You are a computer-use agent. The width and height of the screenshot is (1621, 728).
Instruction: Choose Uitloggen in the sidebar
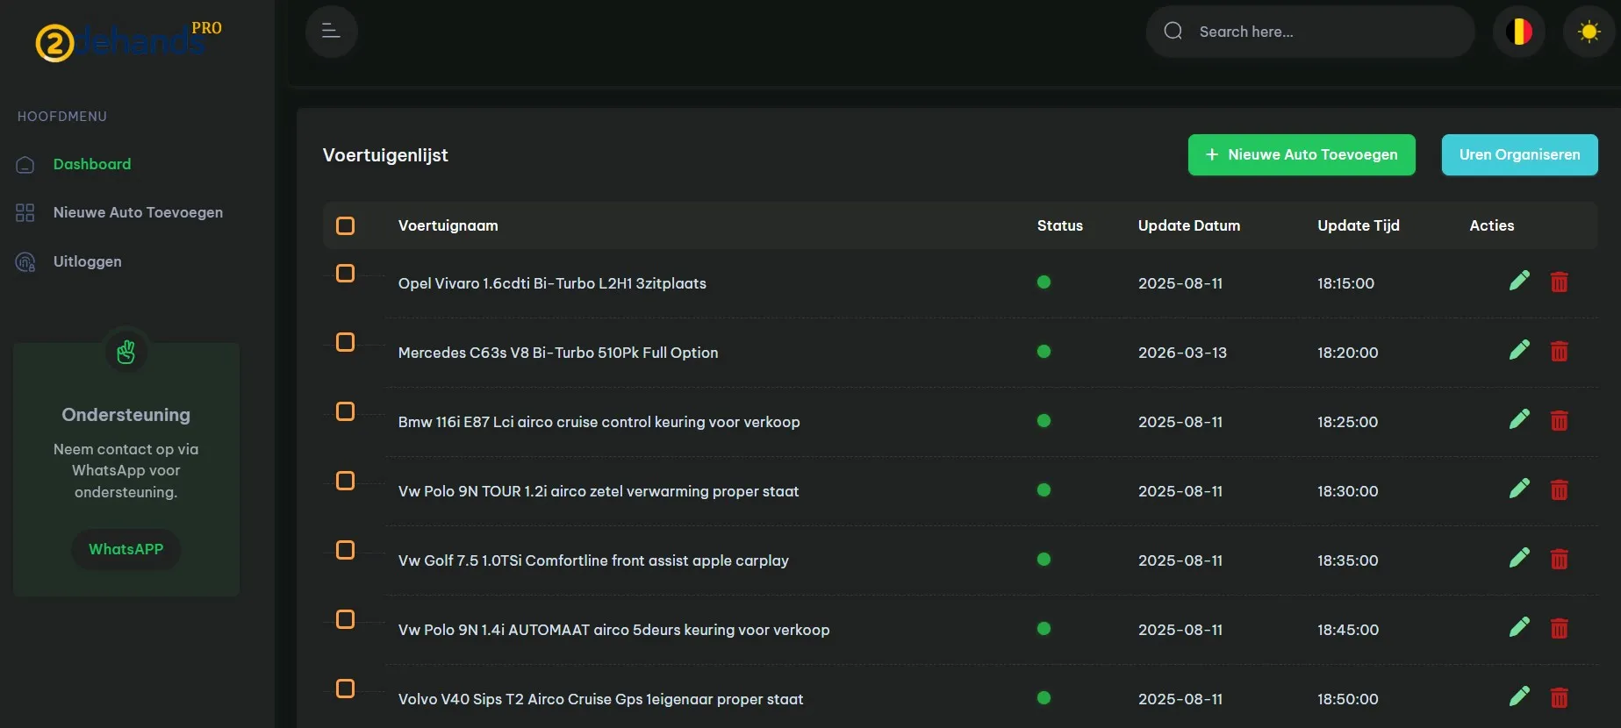coord(87,261)
